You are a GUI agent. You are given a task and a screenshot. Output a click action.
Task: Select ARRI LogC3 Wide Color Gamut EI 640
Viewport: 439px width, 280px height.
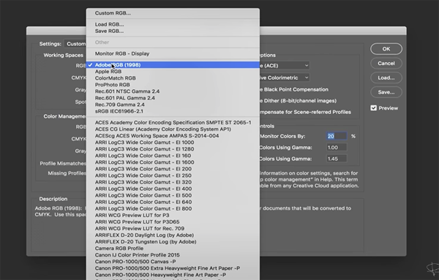[x=173, y=202]
